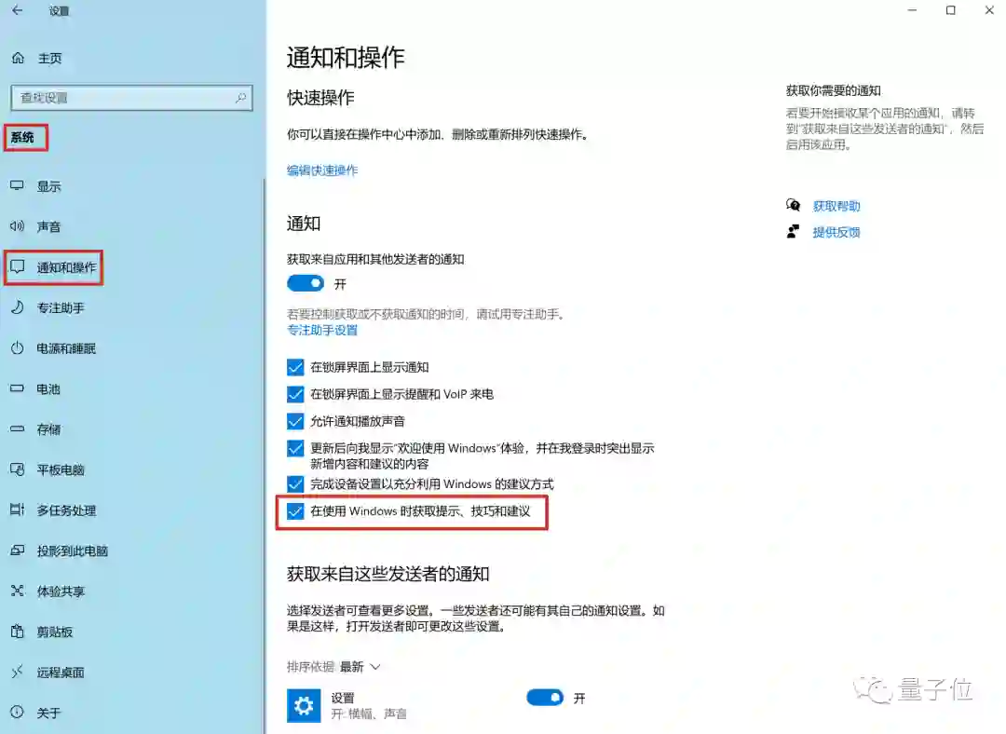Screen dimensions: 1006x734
Task: Uncheck 允许通知播放声音
Action: pos(295,421)
